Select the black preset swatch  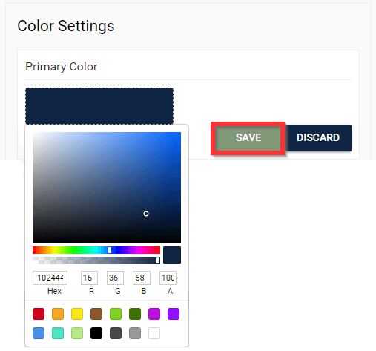tap(96, 333)
